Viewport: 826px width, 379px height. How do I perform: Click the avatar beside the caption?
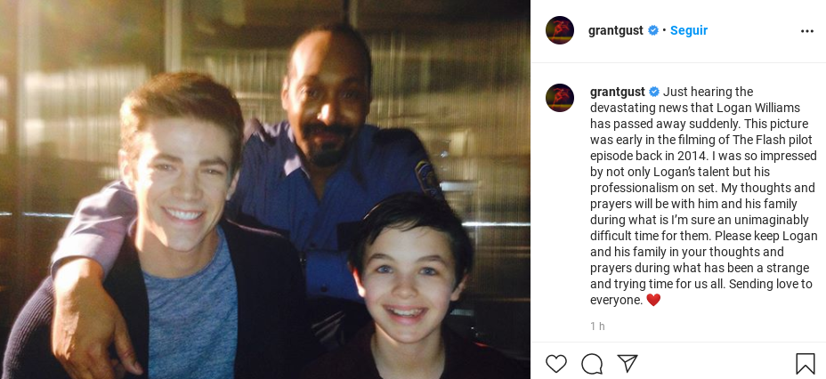[560, 98]
